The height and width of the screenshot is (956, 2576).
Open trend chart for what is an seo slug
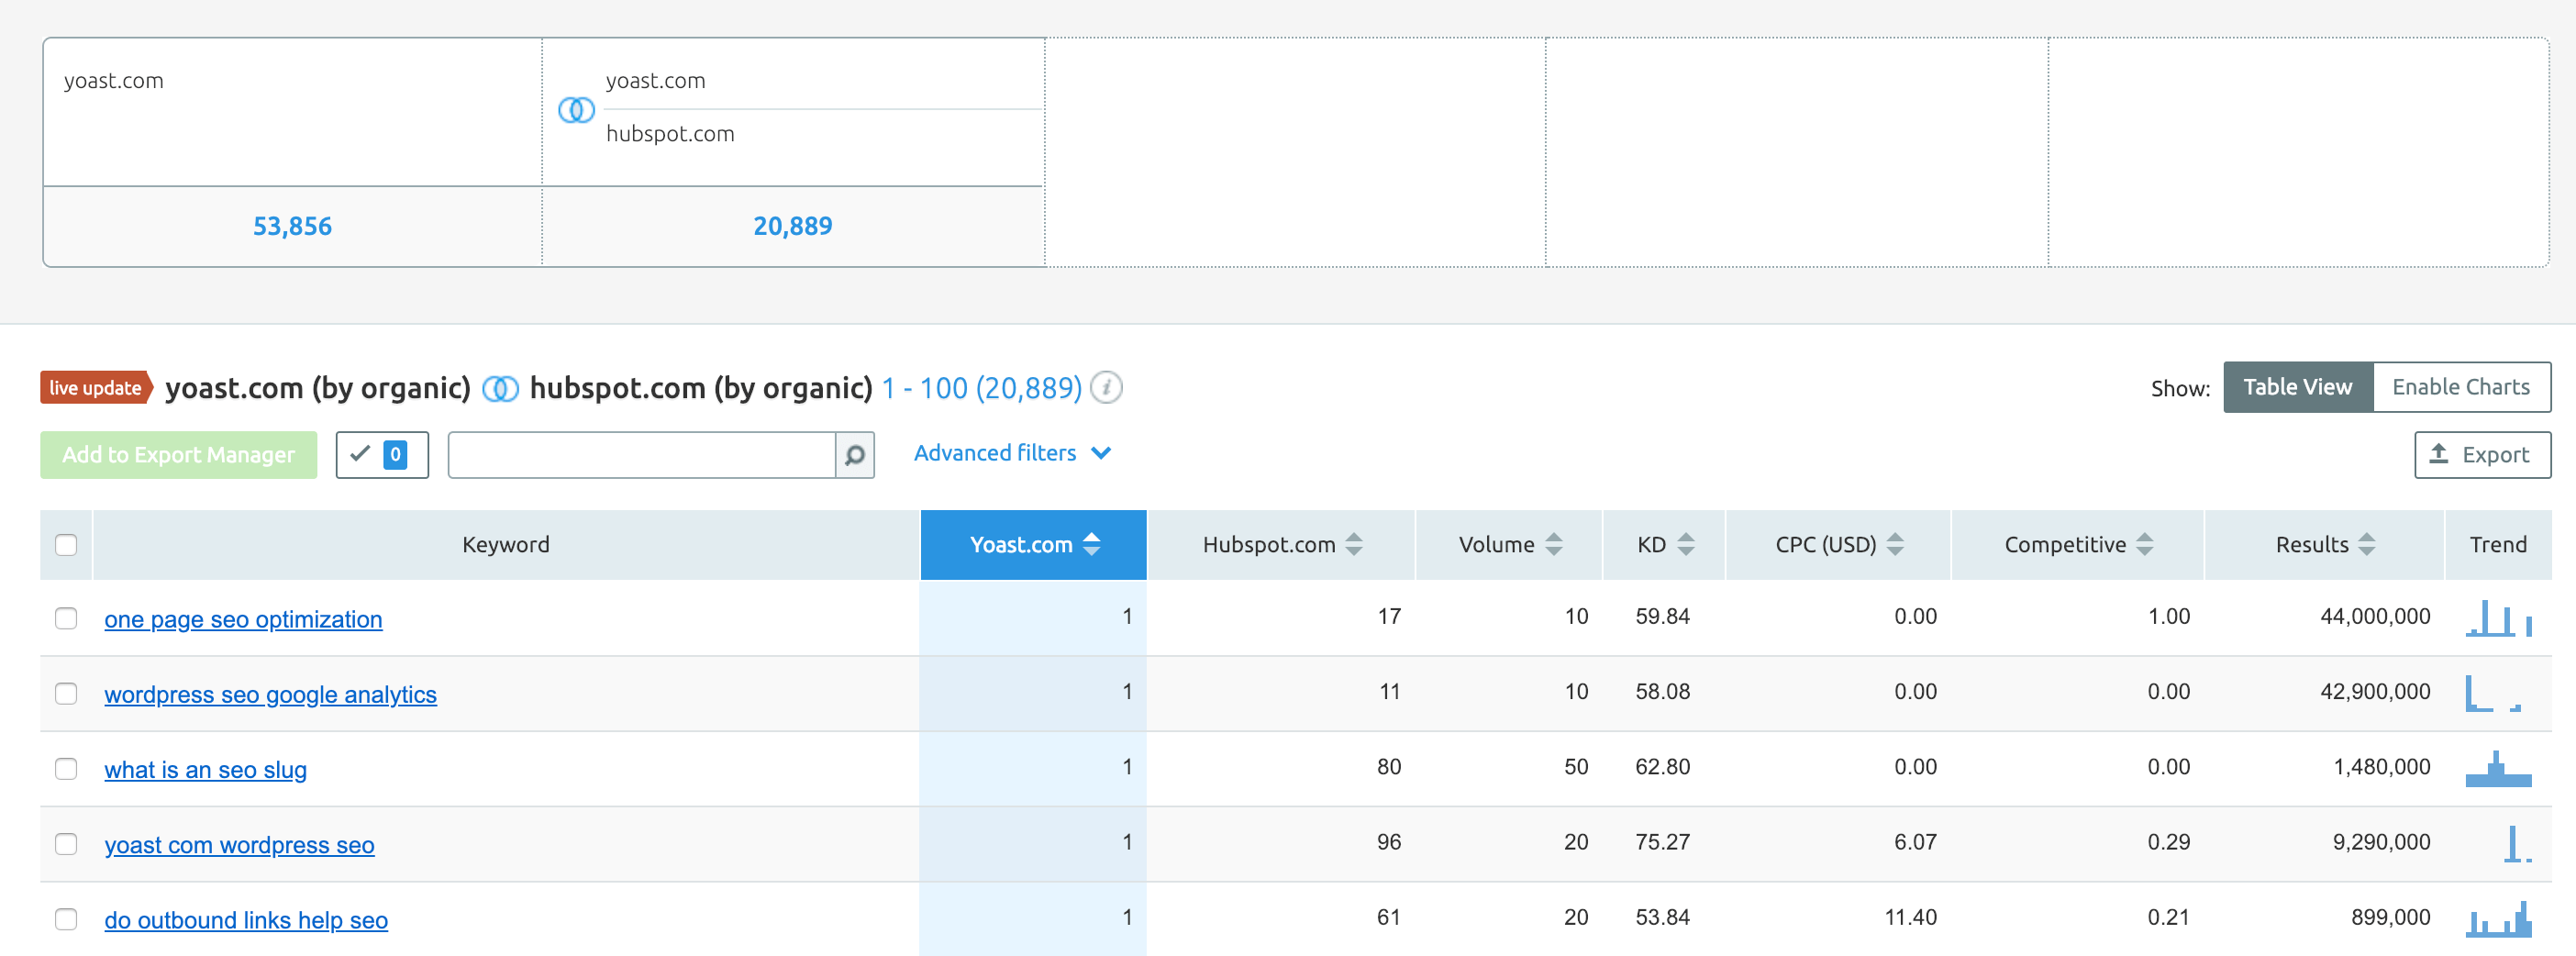click(2498, 767)
